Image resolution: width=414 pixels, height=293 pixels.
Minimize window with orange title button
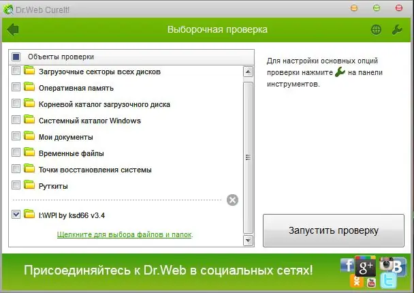[354, 8]
